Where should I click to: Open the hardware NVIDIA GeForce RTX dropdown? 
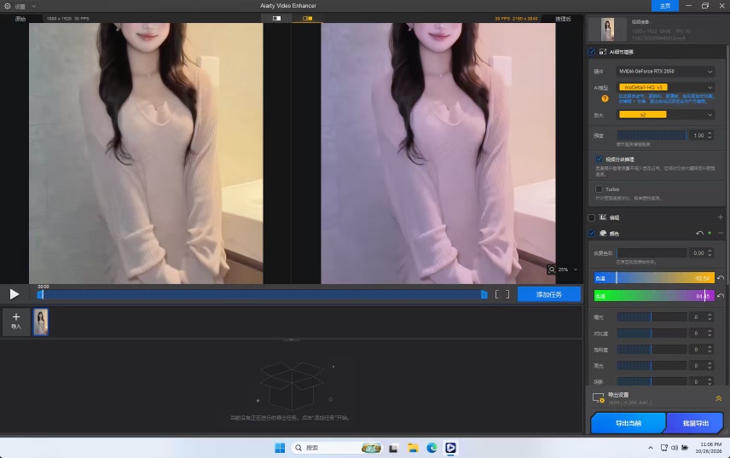(x=665, y=71)
